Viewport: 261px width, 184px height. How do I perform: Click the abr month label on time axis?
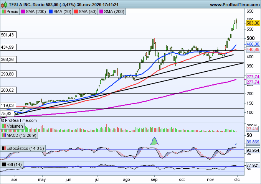click(14, 179)
